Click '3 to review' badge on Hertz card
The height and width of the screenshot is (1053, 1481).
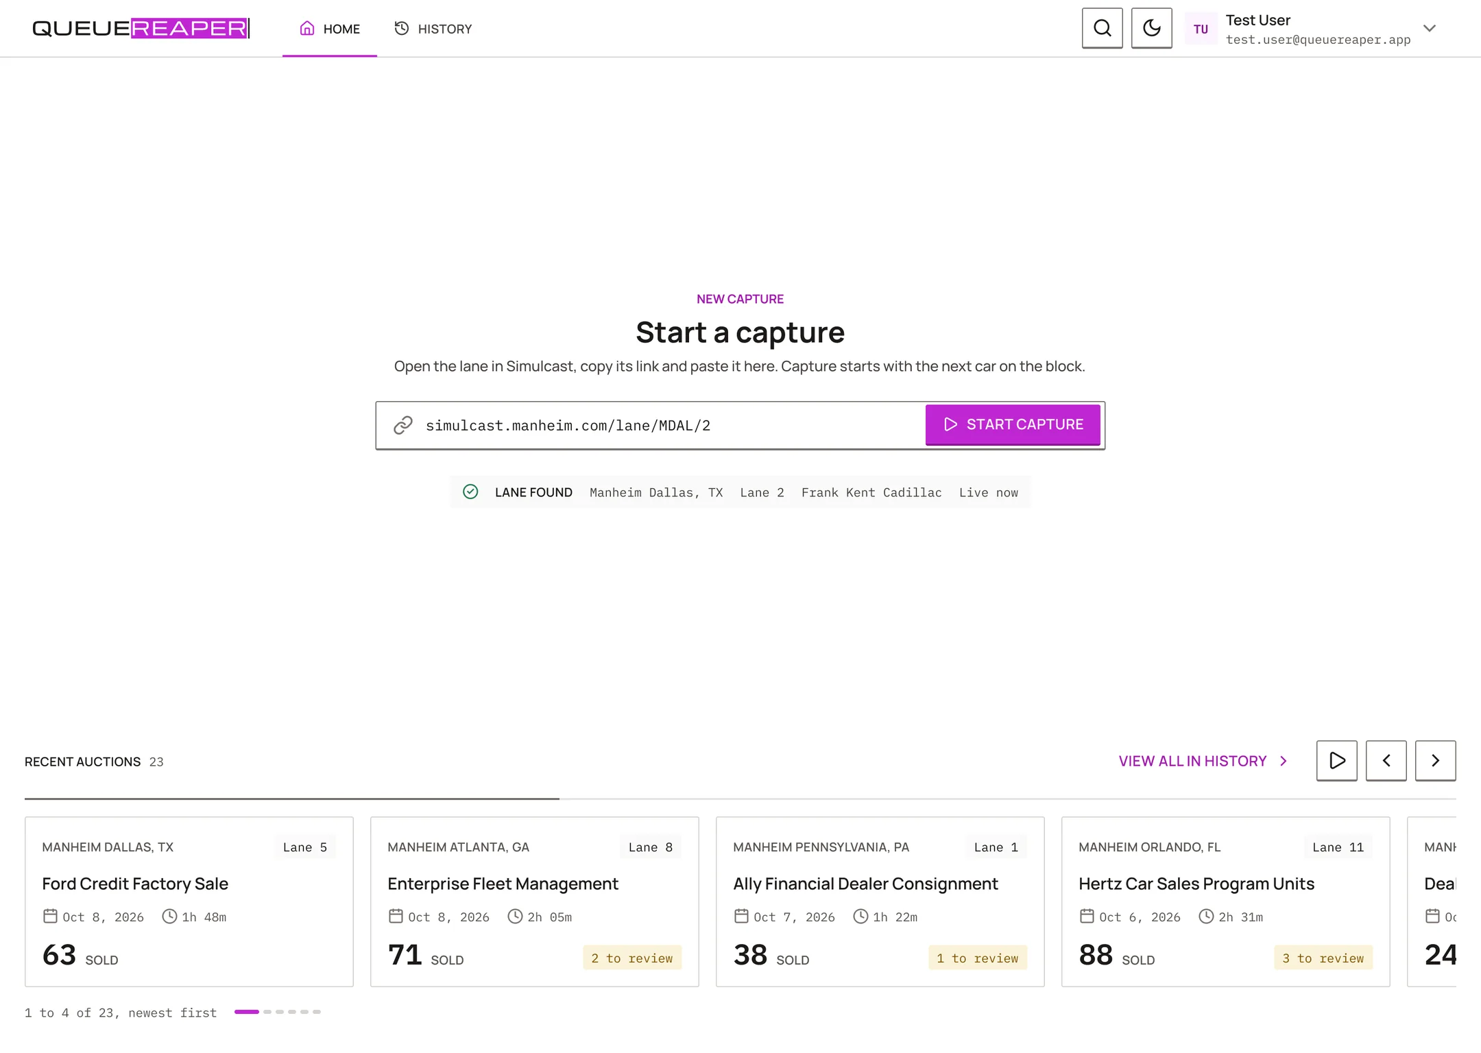(x=1323, y=958)
